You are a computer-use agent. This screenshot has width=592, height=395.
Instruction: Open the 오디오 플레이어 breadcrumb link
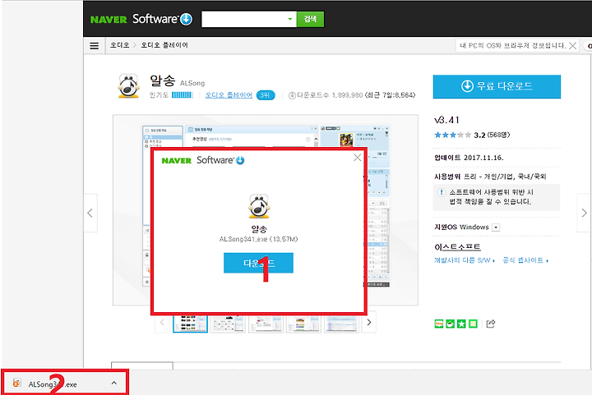164,45
